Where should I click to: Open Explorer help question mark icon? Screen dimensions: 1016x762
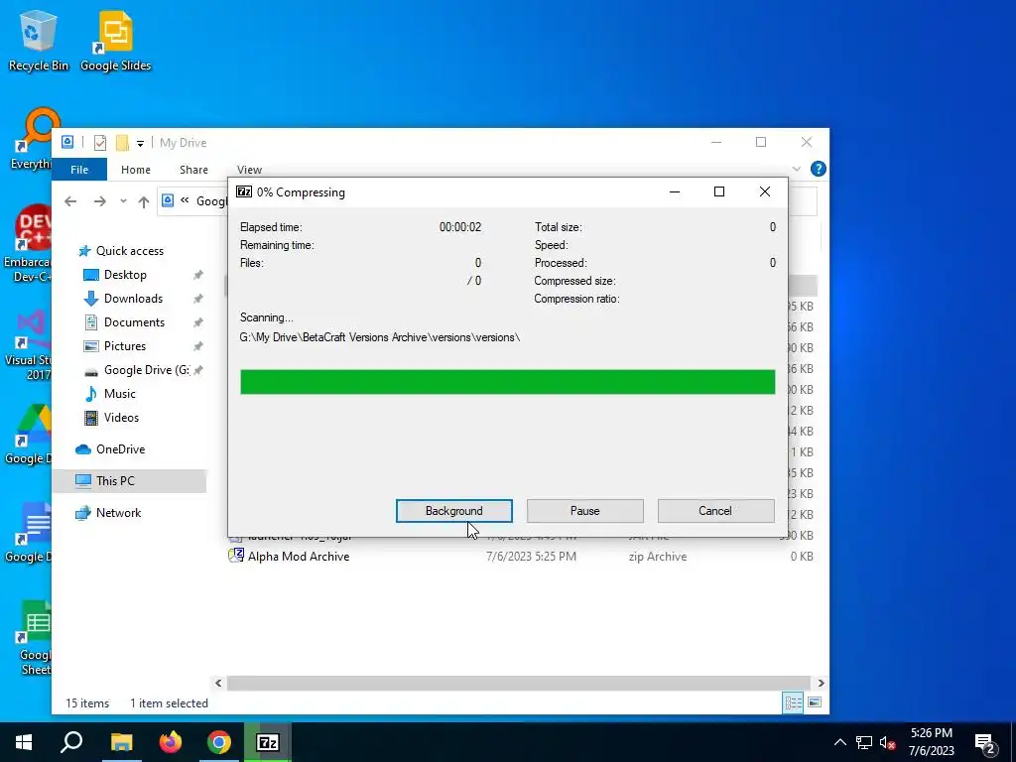coord(819,169)
